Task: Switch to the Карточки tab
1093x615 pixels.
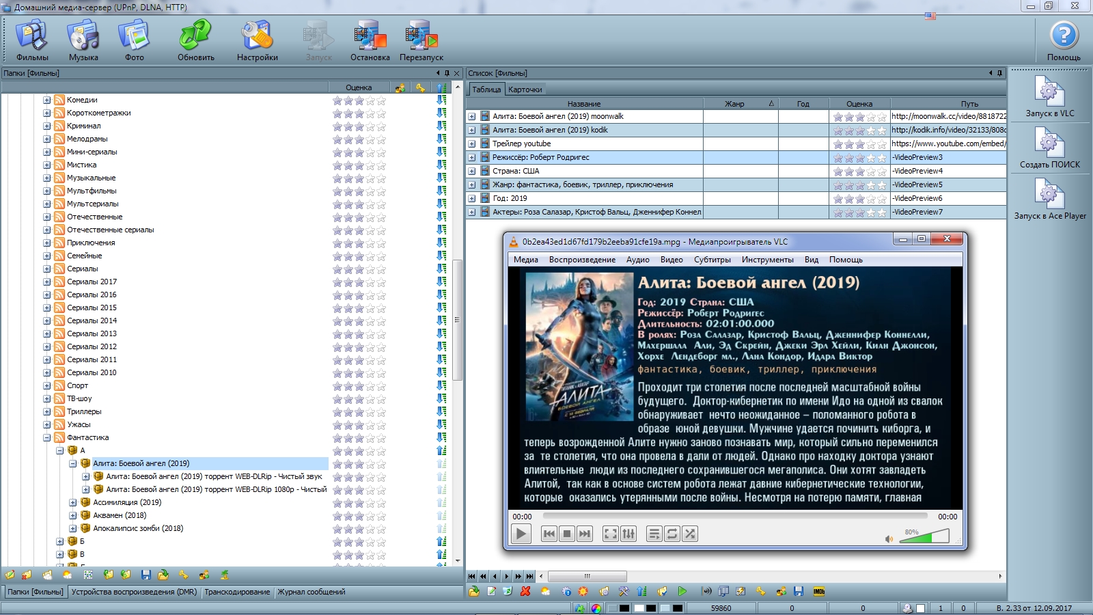Action: pos(525,90)
